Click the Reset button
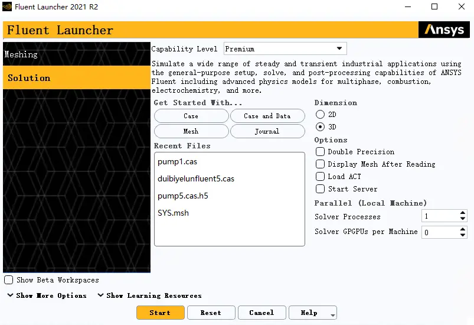 point(211,313)
